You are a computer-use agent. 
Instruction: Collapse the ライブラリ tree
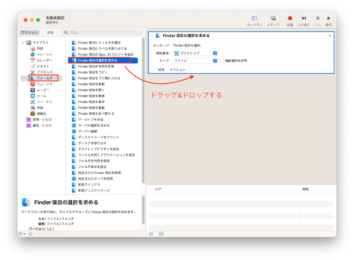tap(23, 43)
